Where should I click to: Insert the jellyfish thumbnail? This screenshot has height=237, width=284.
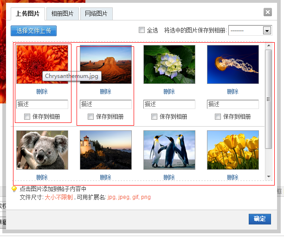233,64
